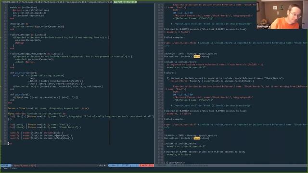
Task: Click the "Failures:" heading in terminal output
Action: pos(170,73)
